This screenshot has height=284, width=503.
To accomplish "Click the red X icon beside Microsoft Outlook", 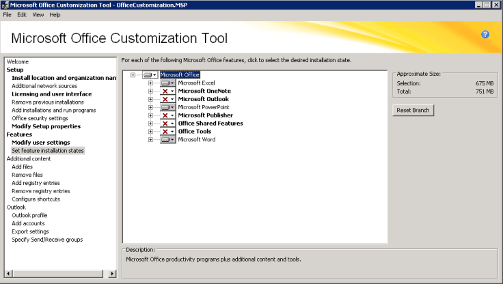I will click(x=165, y=99).
